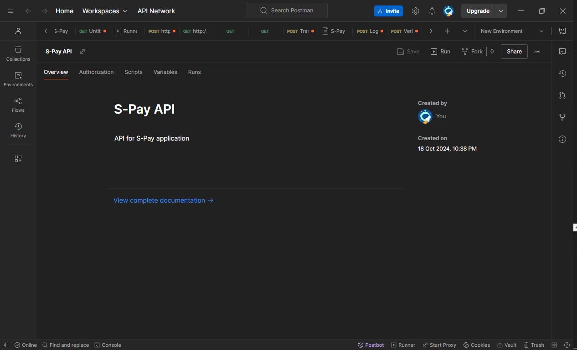The image size is (577, 350).
Task: Open the POST Veri request tab
Action: point(404,31)
